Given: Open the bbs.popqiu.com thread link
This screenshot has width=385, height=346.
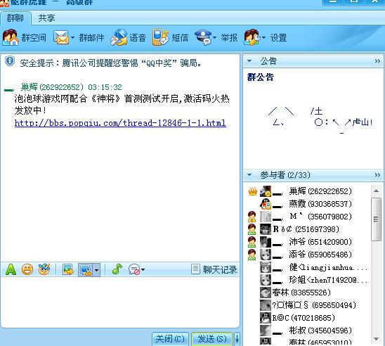Looking at the screenshot, I should click(120, 122).
